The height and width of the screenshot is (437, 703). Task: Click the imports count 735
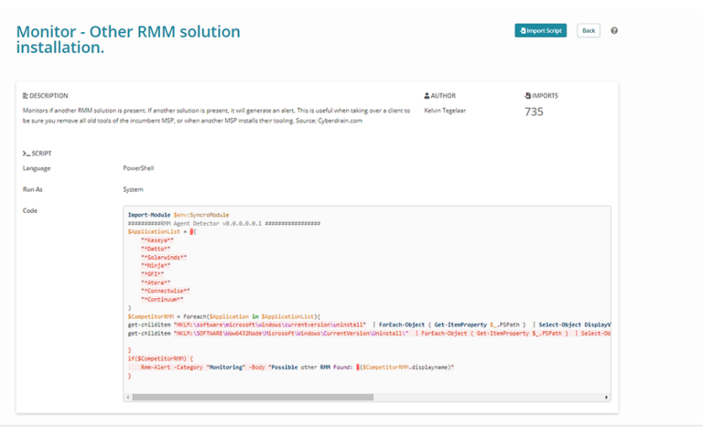534,112
